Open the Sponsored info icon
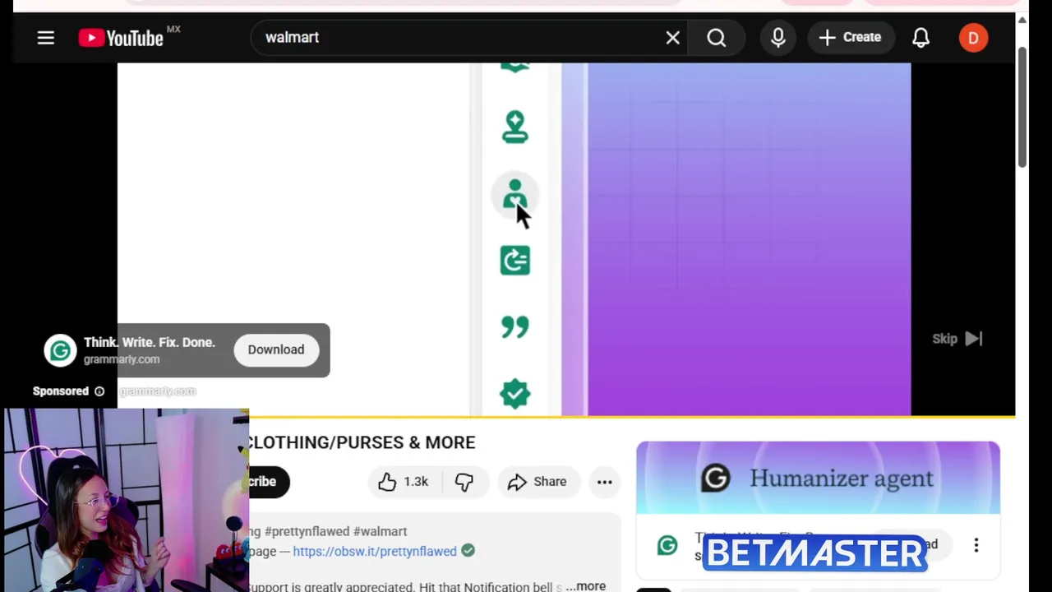This screenshot has width=1052, height=592. tap(99, 391)
